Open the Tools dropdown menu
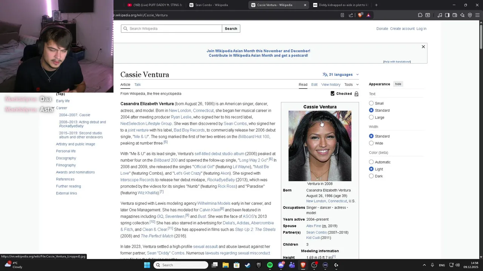The height and width of the screenshot is (271, 483). tap(351, 85)
